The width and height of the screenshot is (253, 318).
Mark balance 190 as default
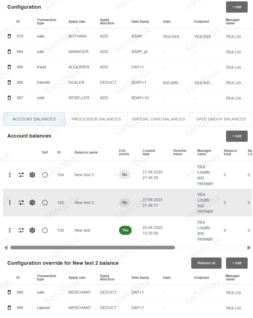click(45, 230)
